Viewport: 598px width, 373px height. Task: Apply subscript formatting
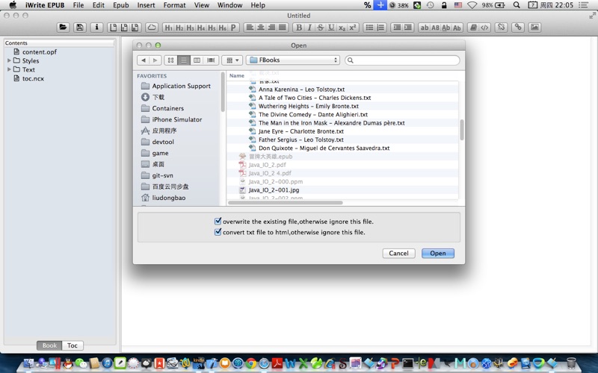tap(342, 28)
